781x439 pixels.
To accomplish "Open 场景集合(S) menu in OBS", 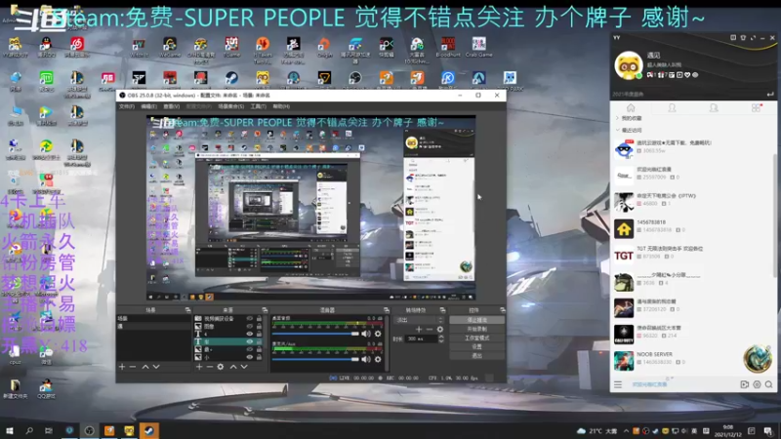I will point(230,106).
